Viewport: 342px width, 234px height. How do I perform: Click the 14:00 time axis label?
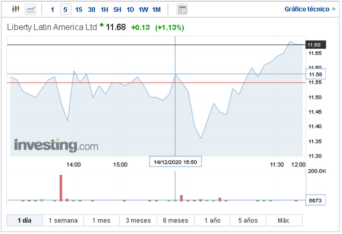(x=74, y=165)
